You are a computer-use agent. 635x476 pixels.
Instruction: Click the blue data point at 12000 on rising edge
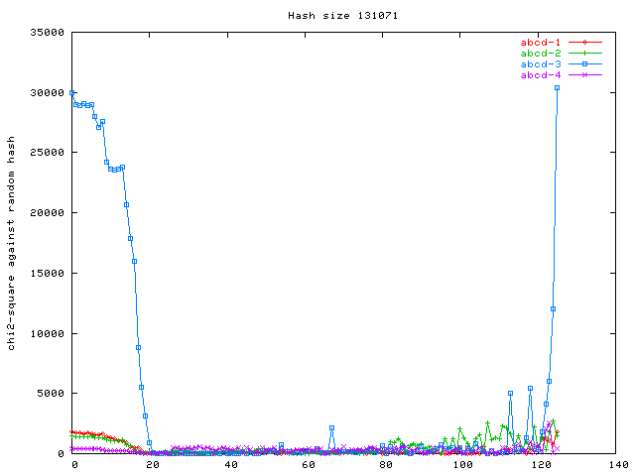coord(554,309)
